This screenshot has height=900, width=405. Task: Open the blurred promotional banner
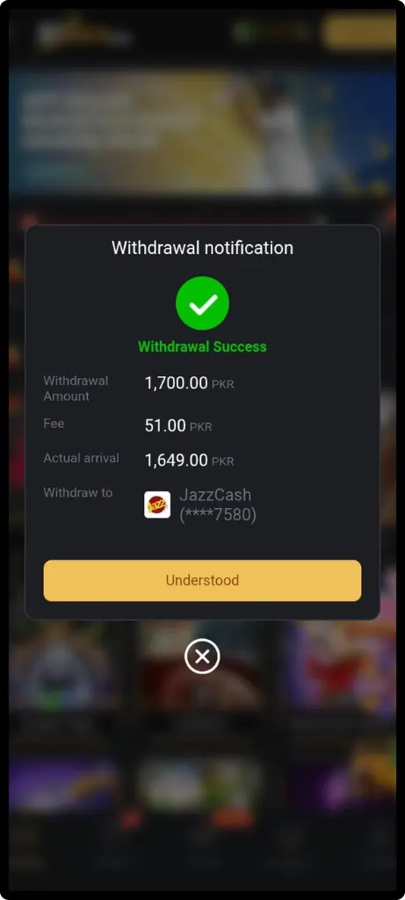[x=202, y=132]
